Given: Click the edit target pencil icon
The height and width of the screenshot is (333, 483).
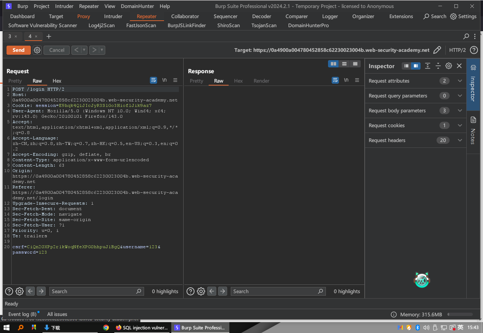Looking at the screenshot, I should (x=437, y=50).
